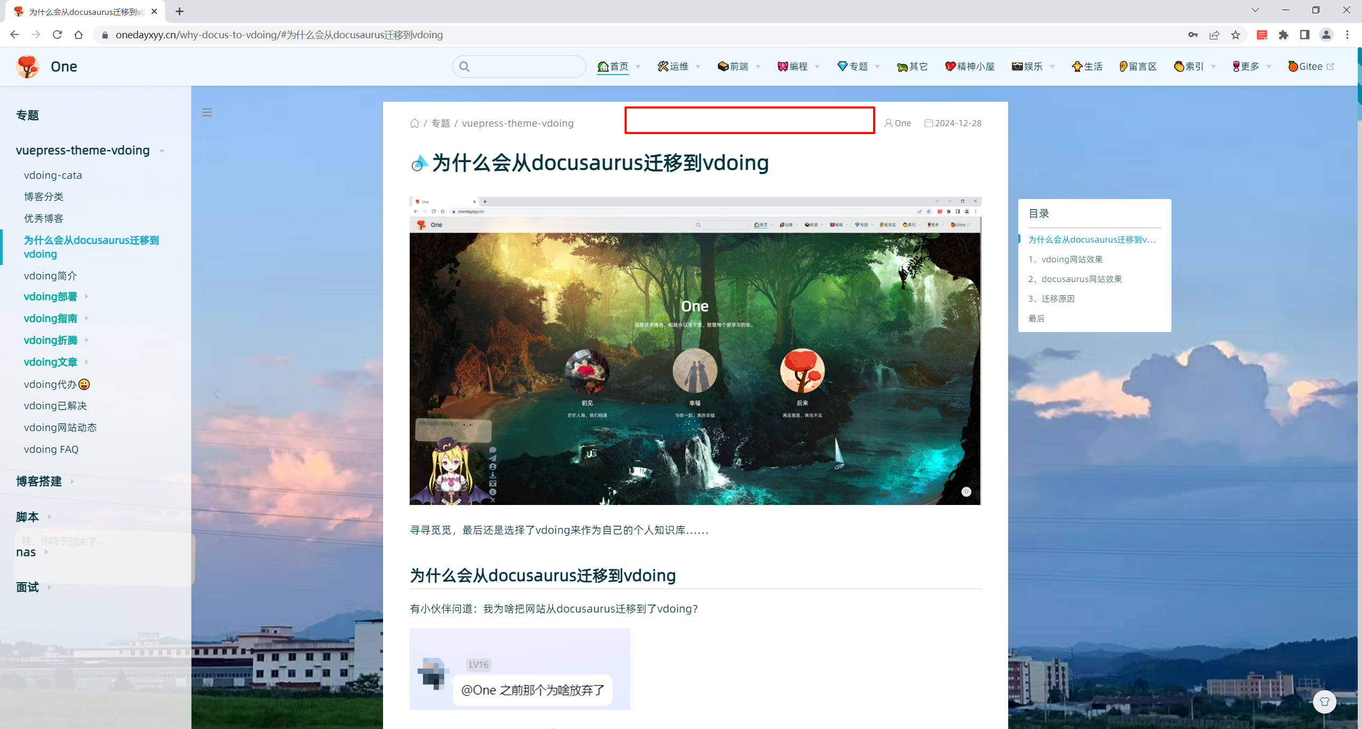
Task: Expand 博客搭建 sidebar group
Action: (x=45, y=482)
